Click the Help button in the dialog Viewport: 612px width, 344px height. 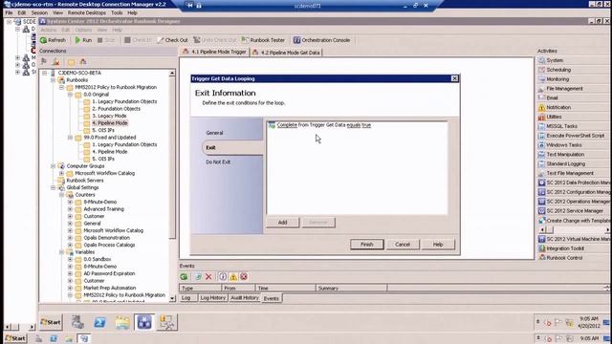coord(438,245)
